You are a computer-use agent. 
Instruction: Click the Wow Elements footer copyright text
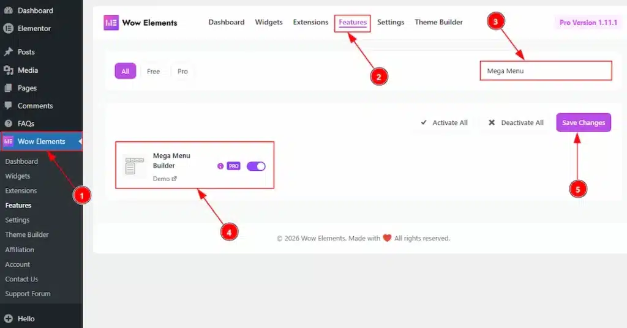364,238
